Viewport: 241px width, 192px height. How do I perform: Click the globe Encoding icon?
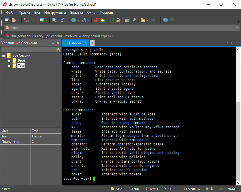pyautogui.click(x=74, y=20)
